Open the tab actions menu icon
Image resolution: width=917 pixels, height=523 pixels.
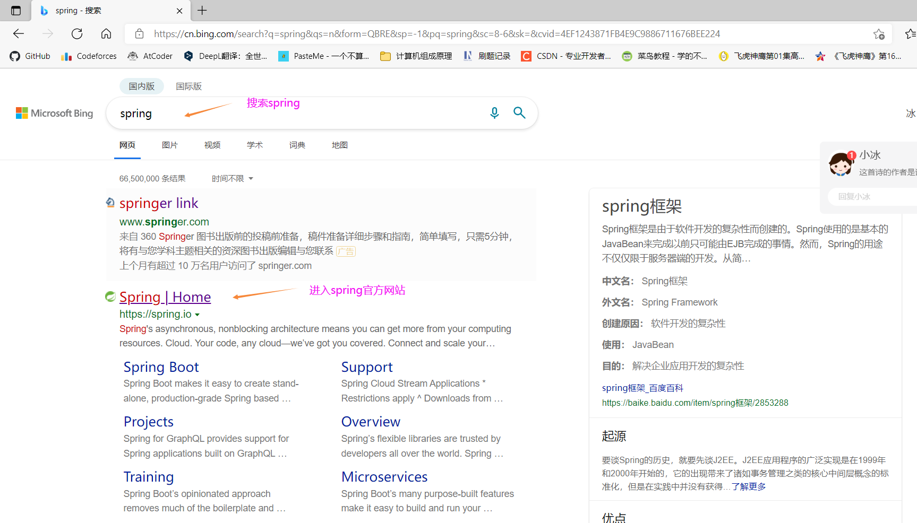point(16,11)
